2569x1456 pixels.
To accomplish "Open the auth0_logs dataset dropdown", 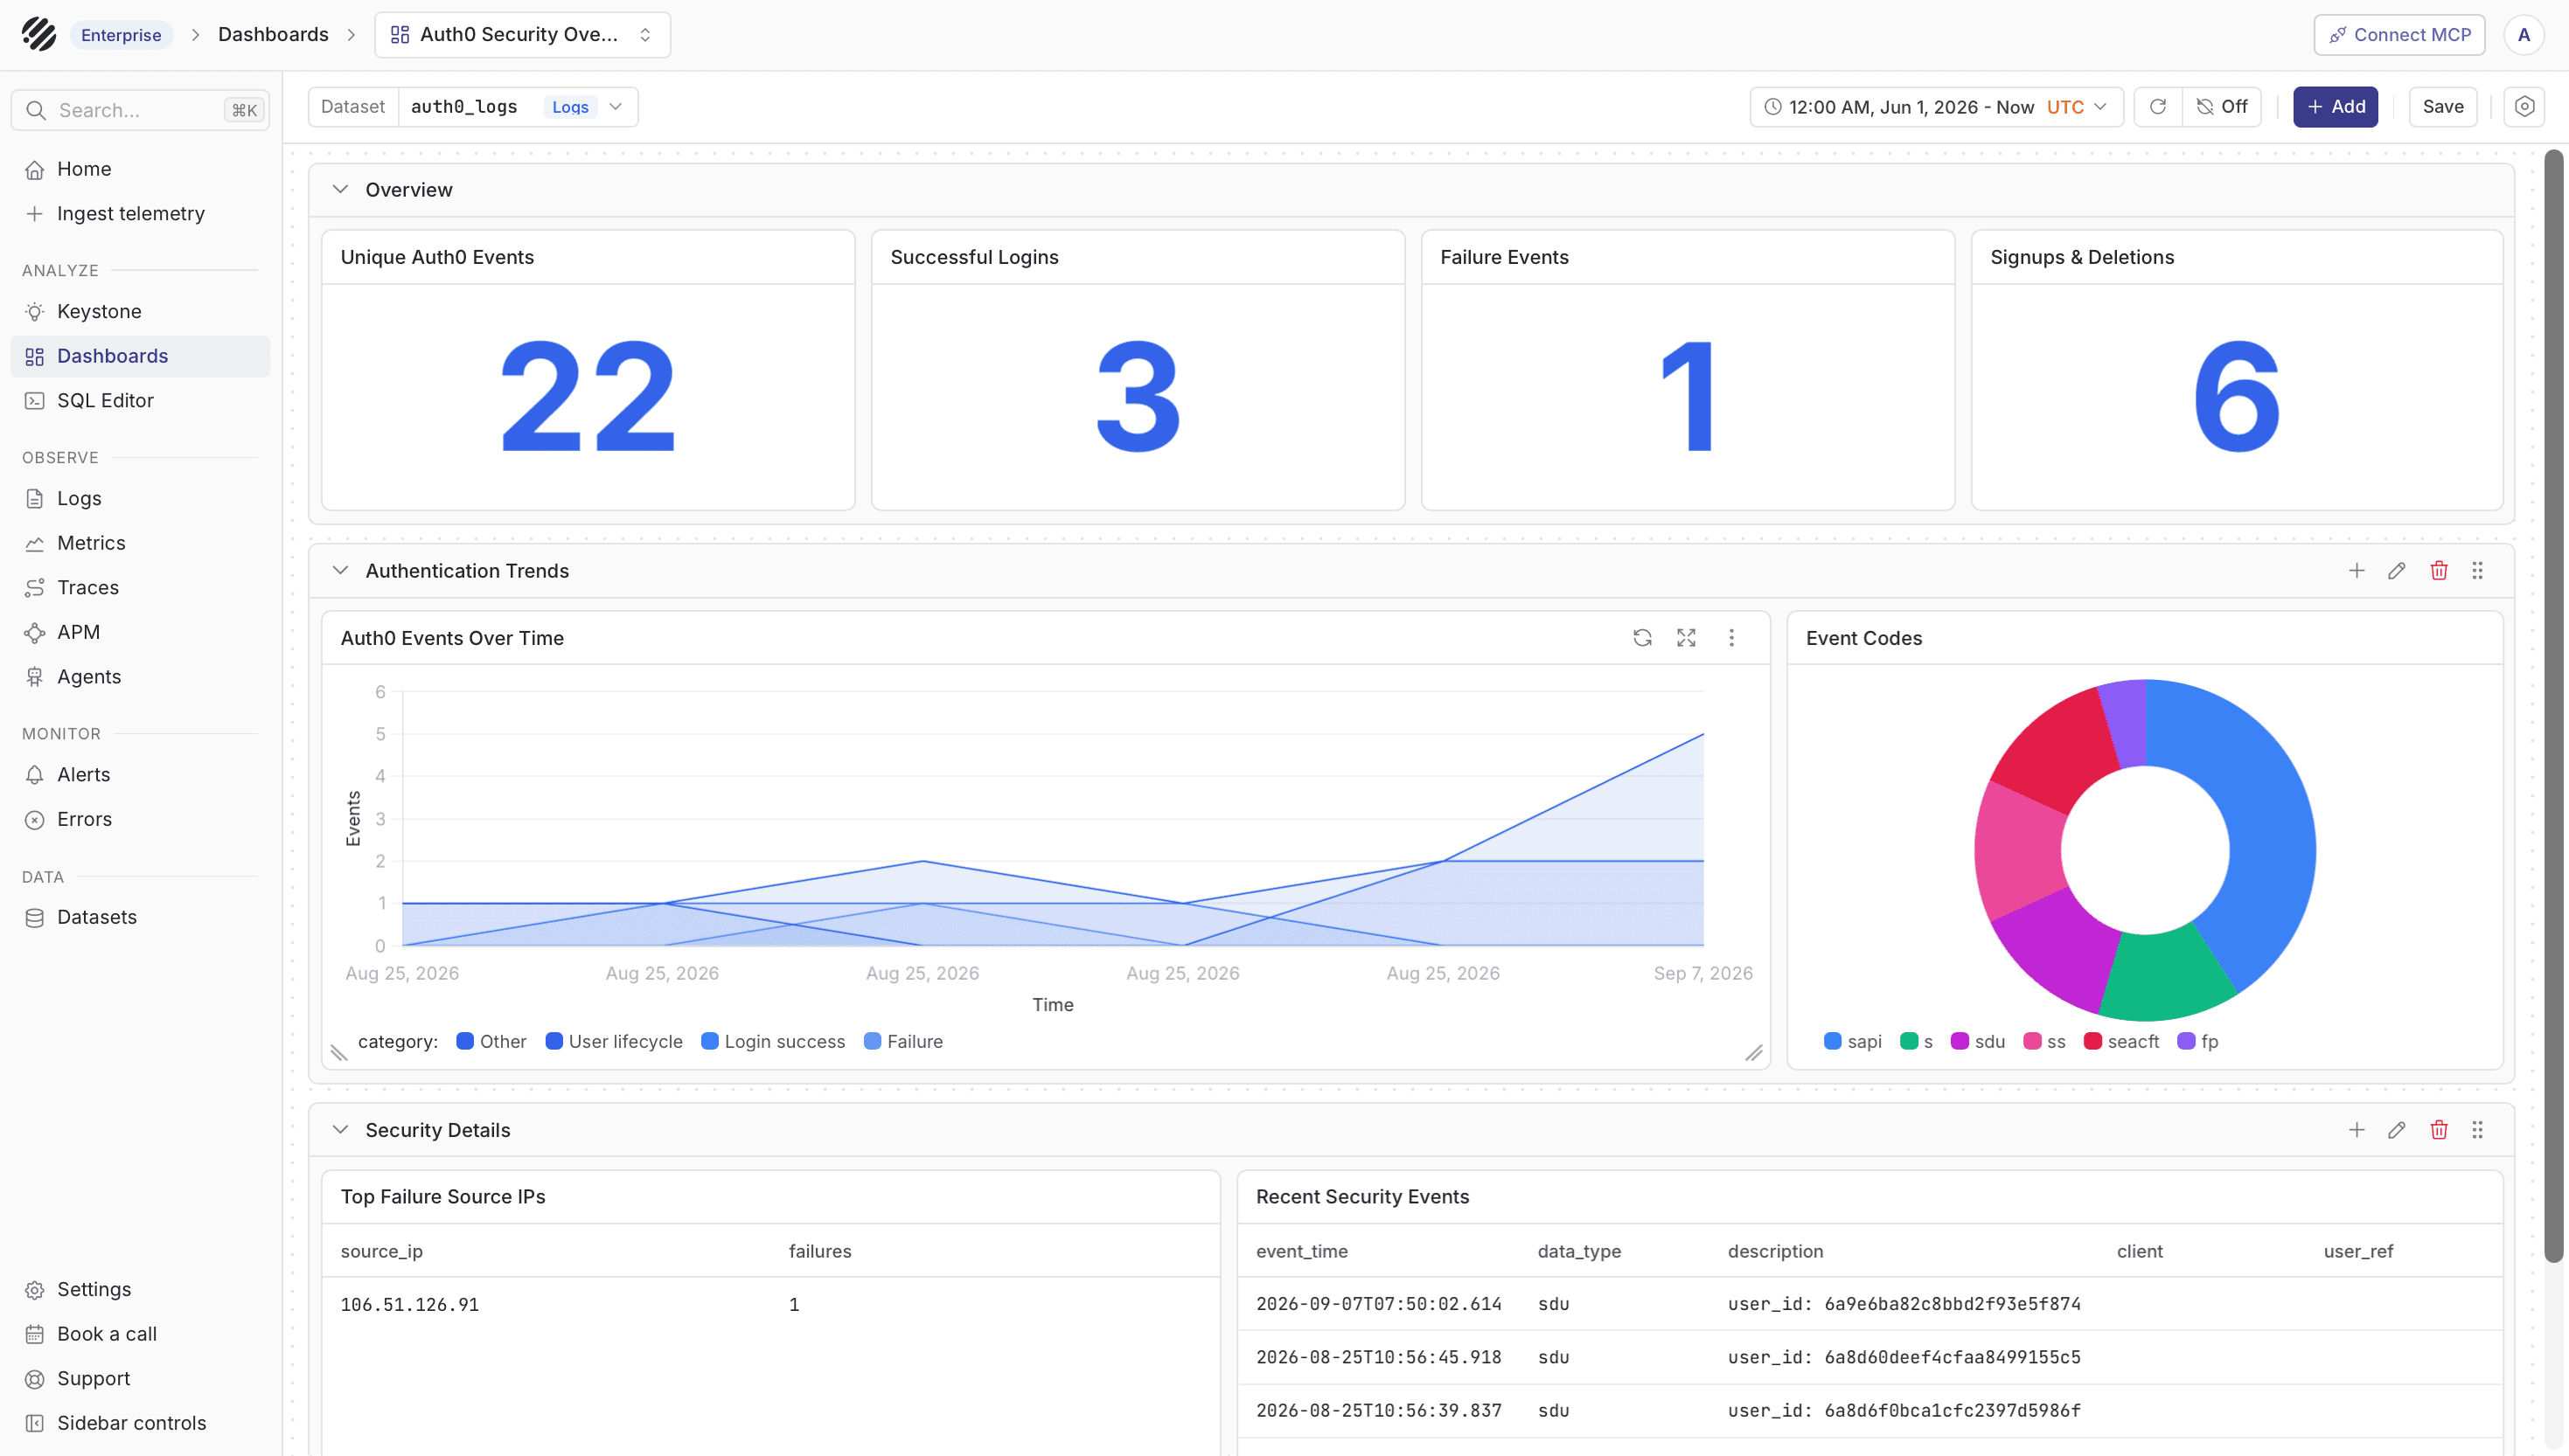I will pyautogui.click(x=519, y=107).
